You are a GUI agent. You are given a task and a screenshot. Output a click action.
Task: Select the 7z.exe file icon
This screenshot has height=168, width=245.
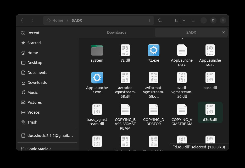click(153, 50)
